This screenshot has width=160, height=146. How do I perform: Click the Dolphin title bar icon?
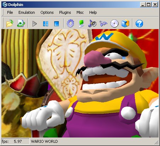point(5,5)
